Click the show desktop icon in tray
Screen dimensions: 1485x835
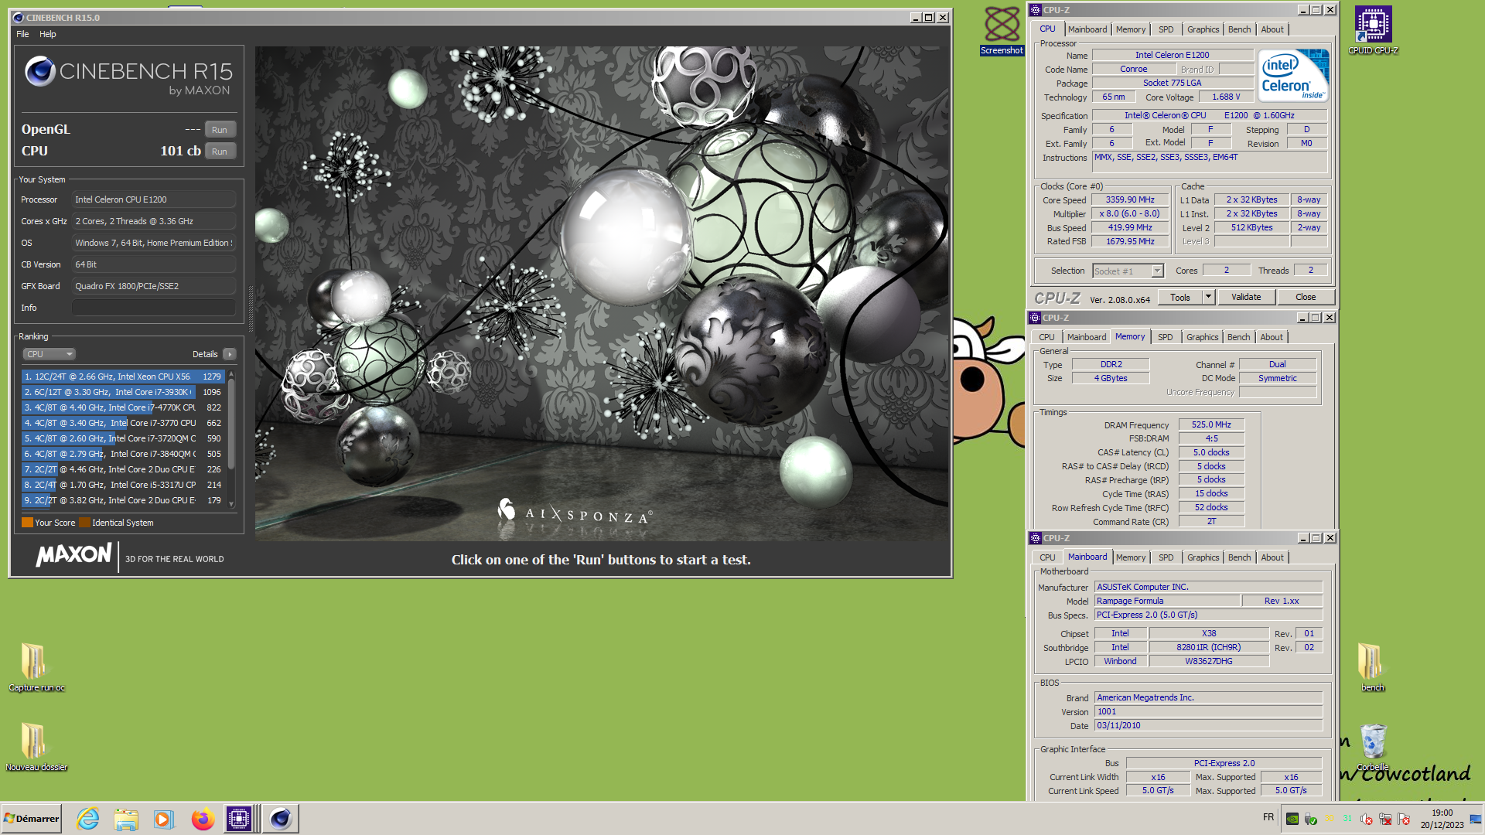(1475, 819)
